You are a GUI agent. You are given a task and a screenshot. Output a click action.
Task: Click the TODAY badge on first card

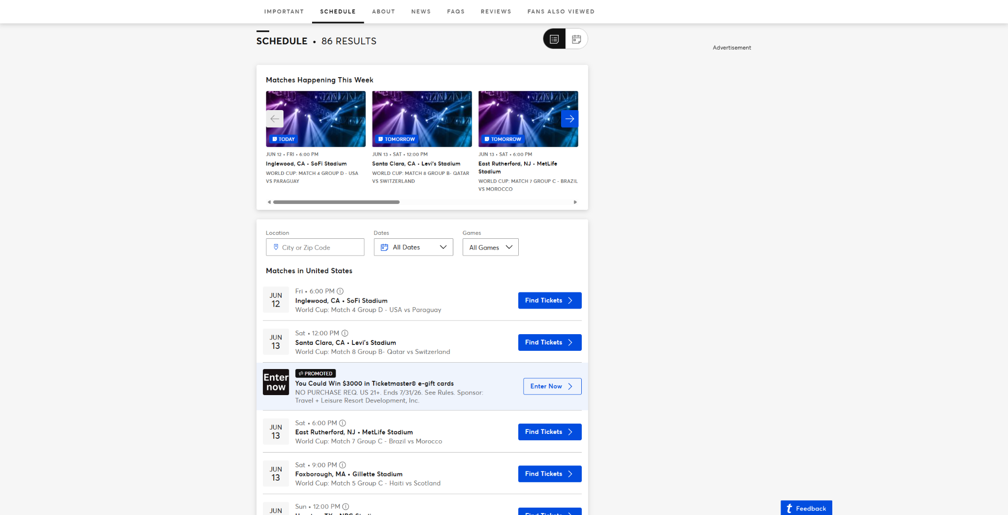pos(283,139)
